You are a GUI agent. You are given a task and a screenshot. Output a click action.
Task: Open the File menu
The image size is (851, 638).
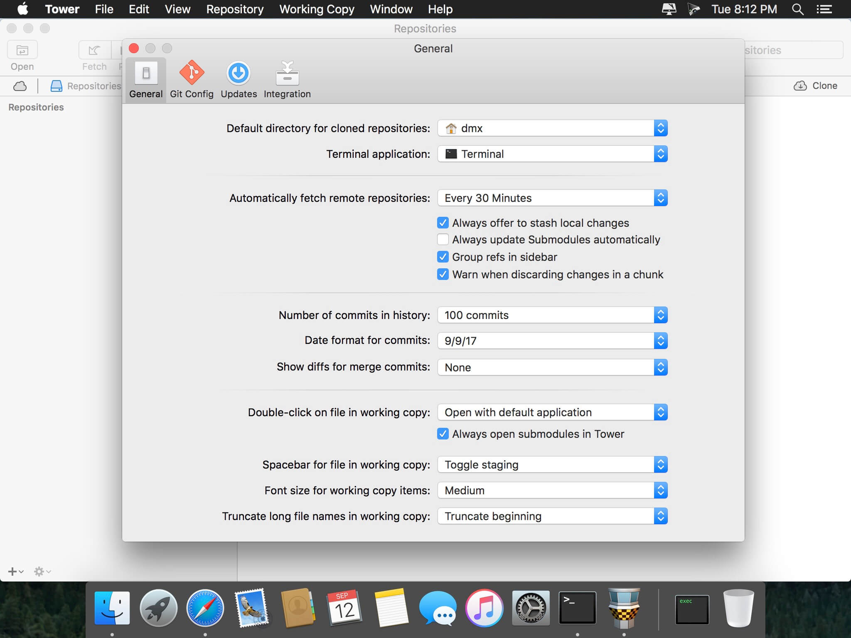click(x=104, y=9)
